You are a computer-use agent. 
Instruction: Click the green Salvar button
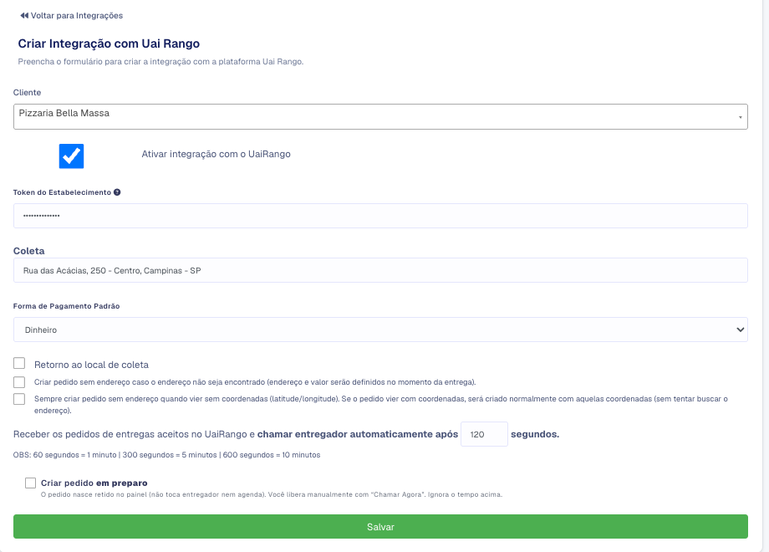tap(380, 526)
